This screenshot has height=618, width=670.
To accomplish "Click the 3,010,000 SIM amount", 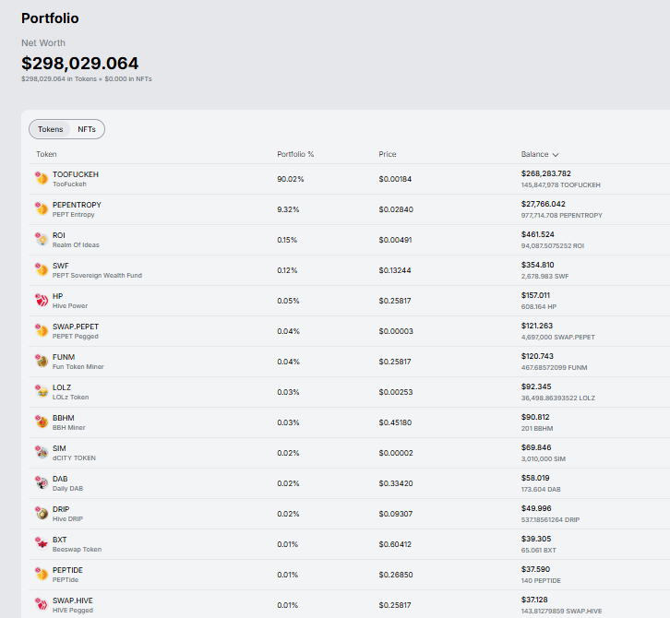I will coord(543,458).
